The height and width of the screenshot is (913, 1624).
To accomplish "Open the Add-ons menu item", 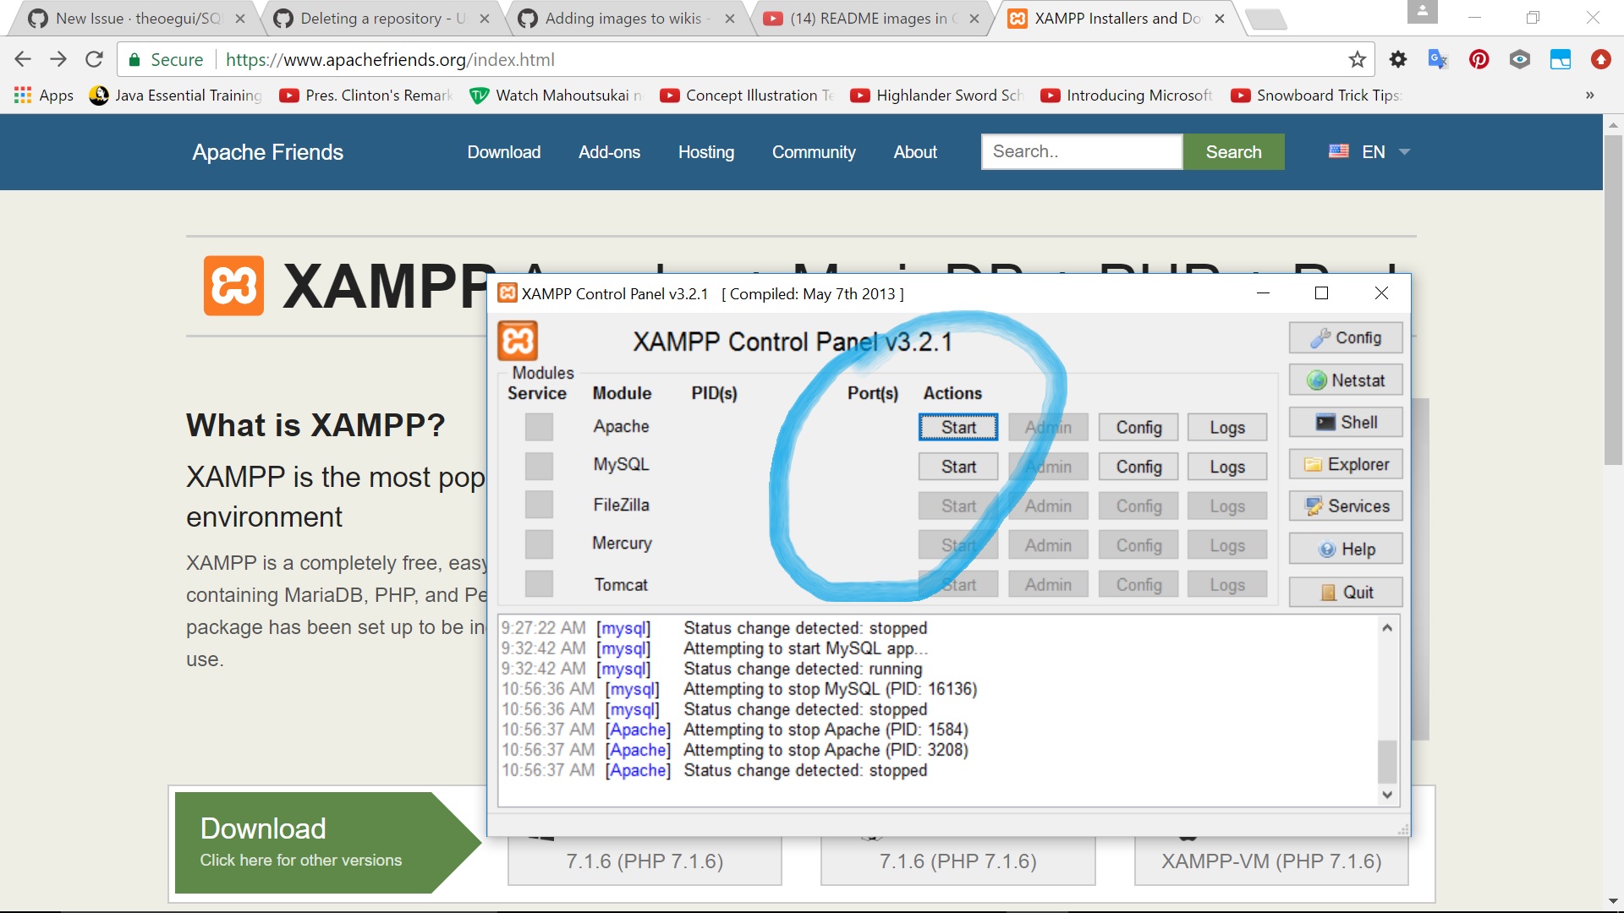I will click(x=609, y=152).
